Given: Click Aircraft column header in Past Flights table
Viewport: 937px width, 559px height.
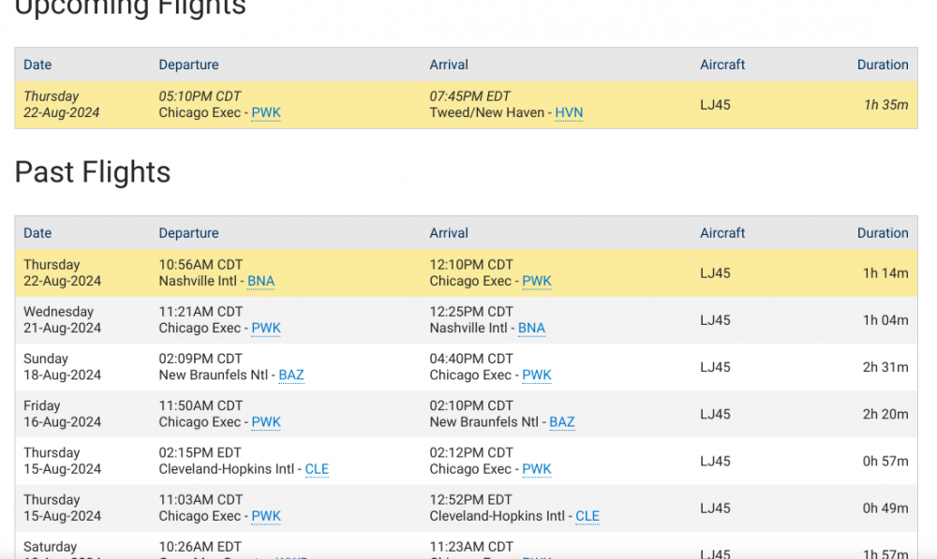Looking at the screenshot, I should click(722, 233).
